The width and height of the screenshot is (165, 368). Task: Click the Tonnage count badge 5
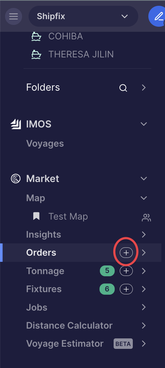tap(107, 271)
